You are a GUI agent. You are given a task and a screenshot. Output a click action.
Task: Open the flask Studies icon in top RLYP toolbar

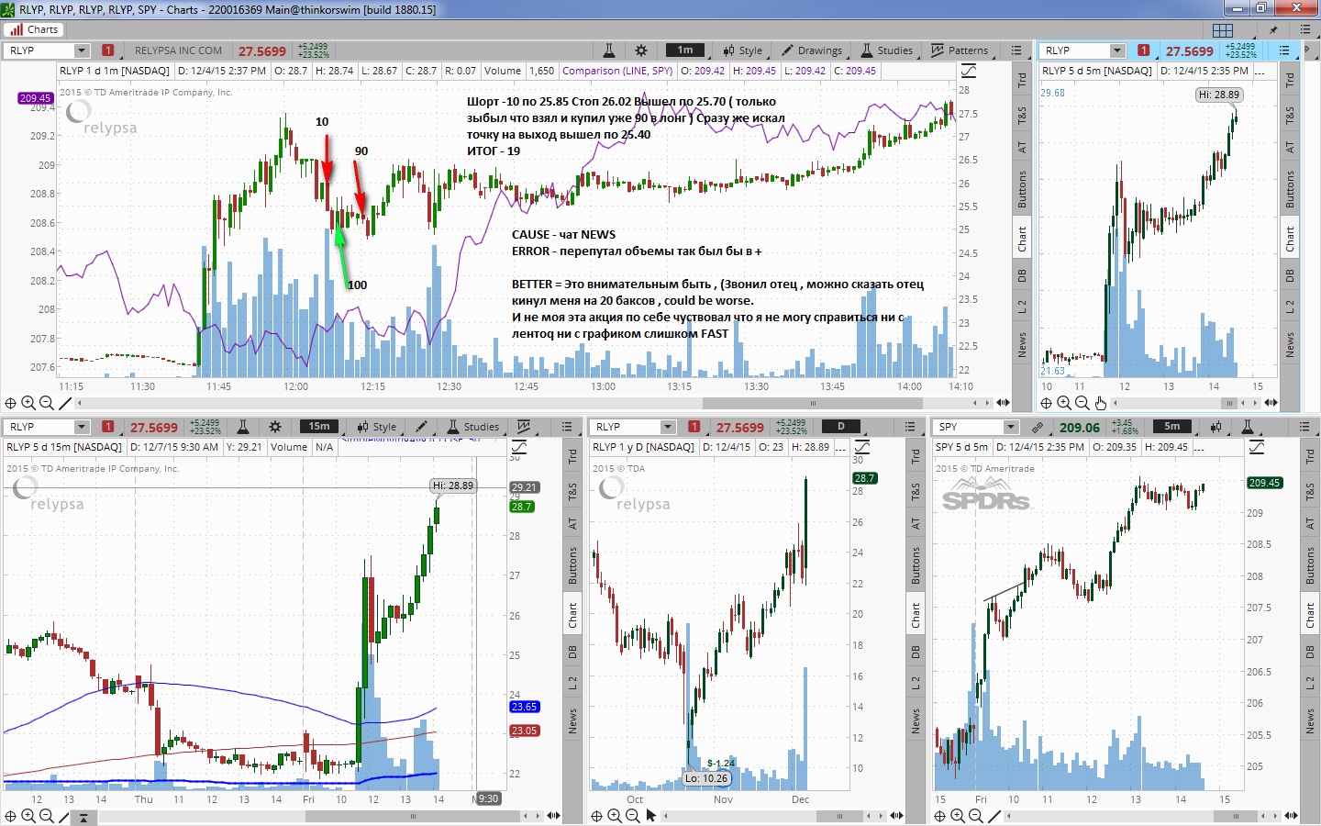point(608,50)
